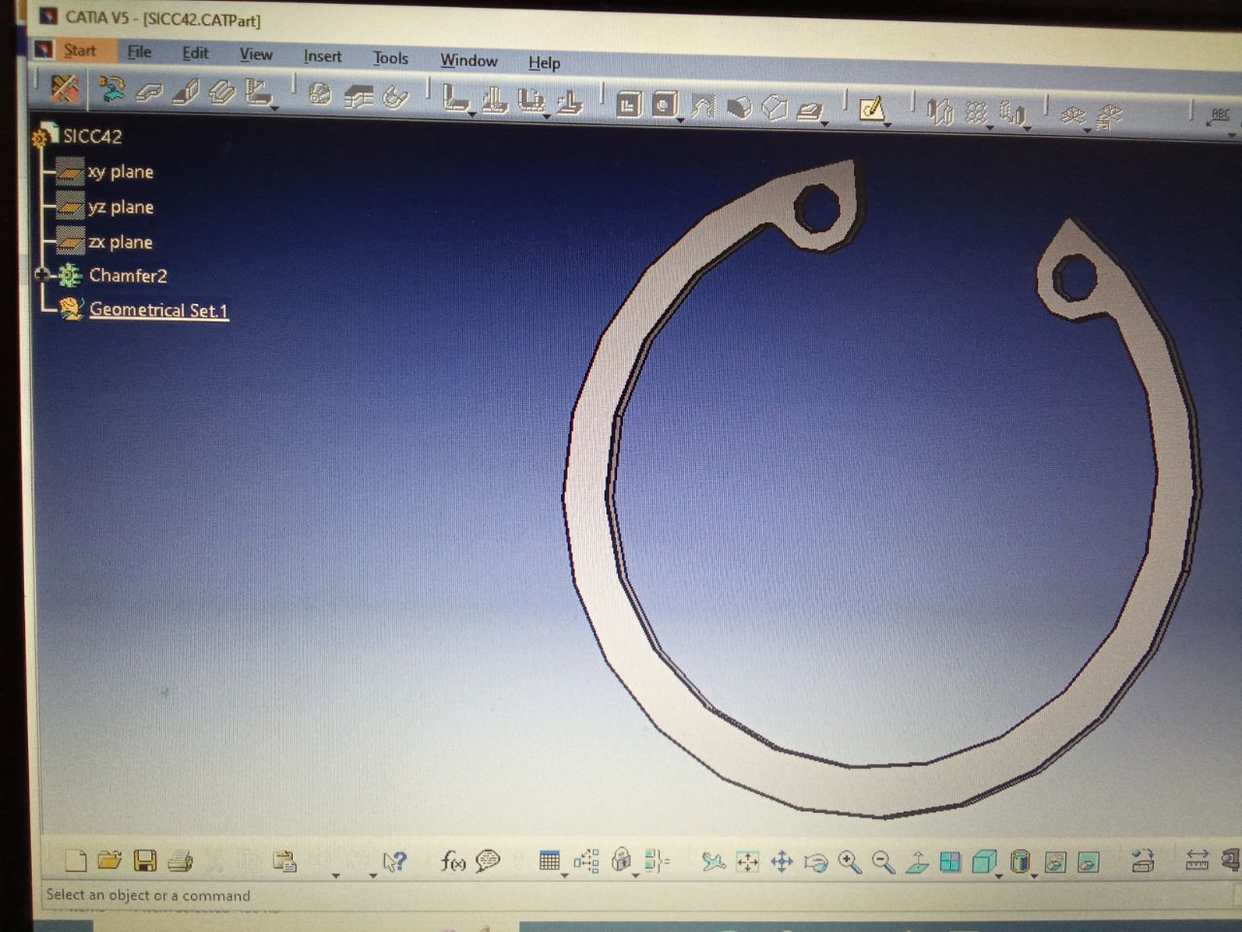This screenshot has width=1242, height=932.
Task: Select the Extrusion wall tool
Action: click(222, 93)
